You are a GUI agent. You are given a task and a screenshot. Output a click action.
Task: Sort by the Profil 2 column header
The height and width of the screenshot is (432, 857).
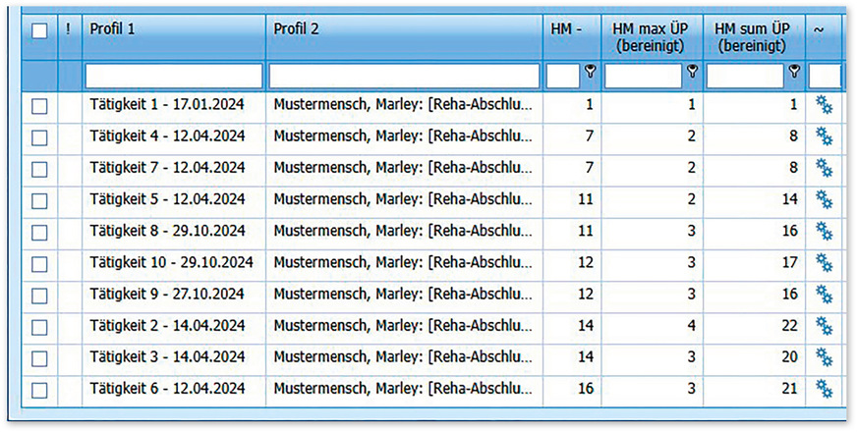(405, 37)
